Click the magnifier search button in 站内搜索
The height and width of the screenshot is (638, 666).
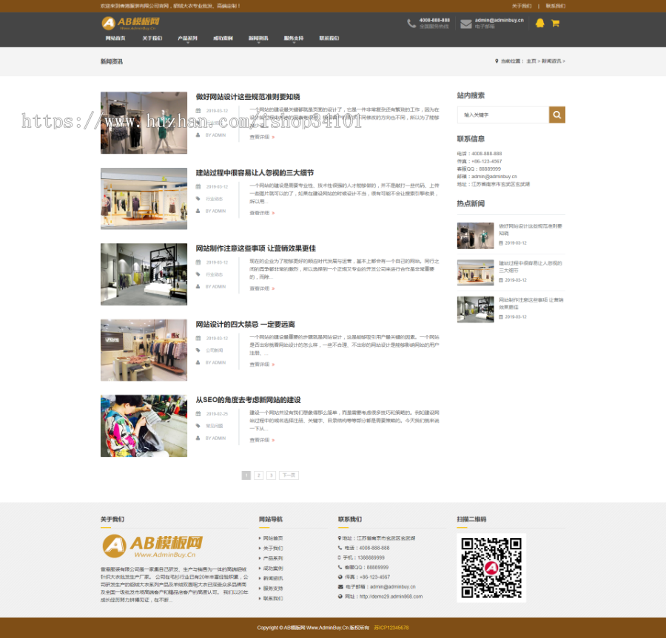pos(557,115)
